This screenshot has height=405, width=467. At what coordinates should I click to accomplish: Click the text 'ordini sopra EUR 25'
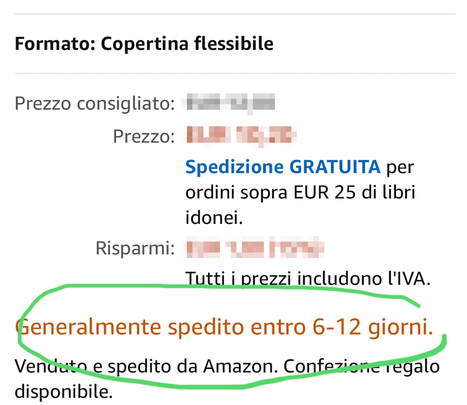(270, 193)
